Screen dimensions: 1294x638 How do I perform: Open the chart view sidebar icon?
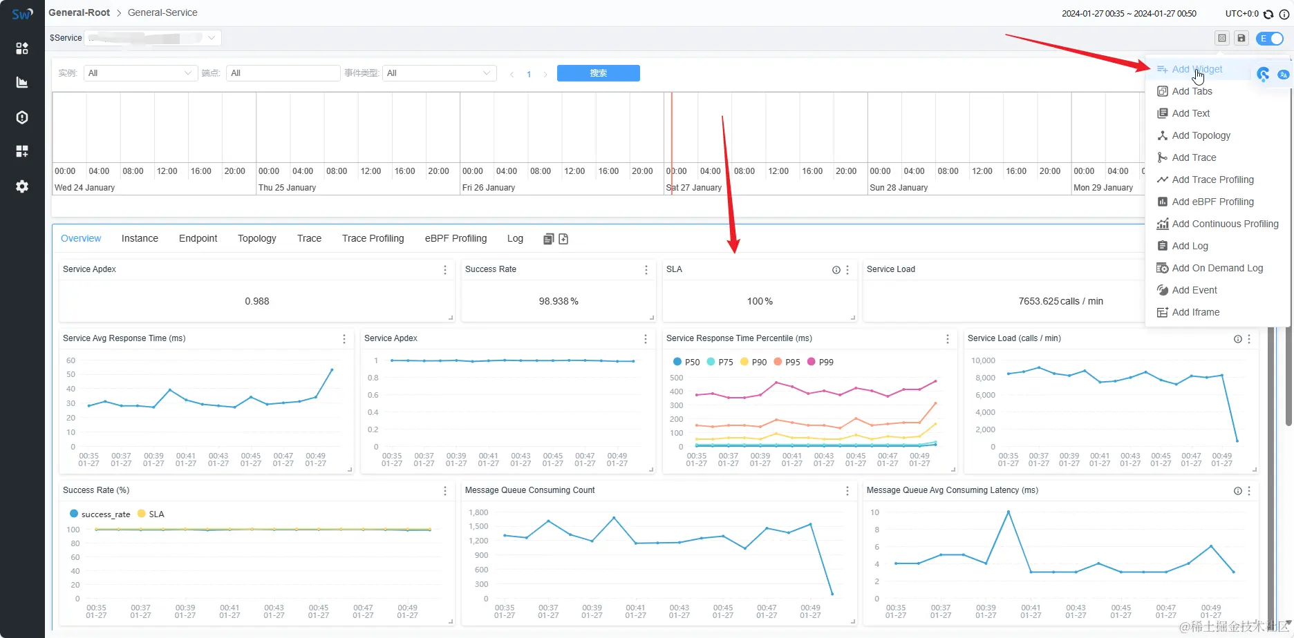click(22, 82)
